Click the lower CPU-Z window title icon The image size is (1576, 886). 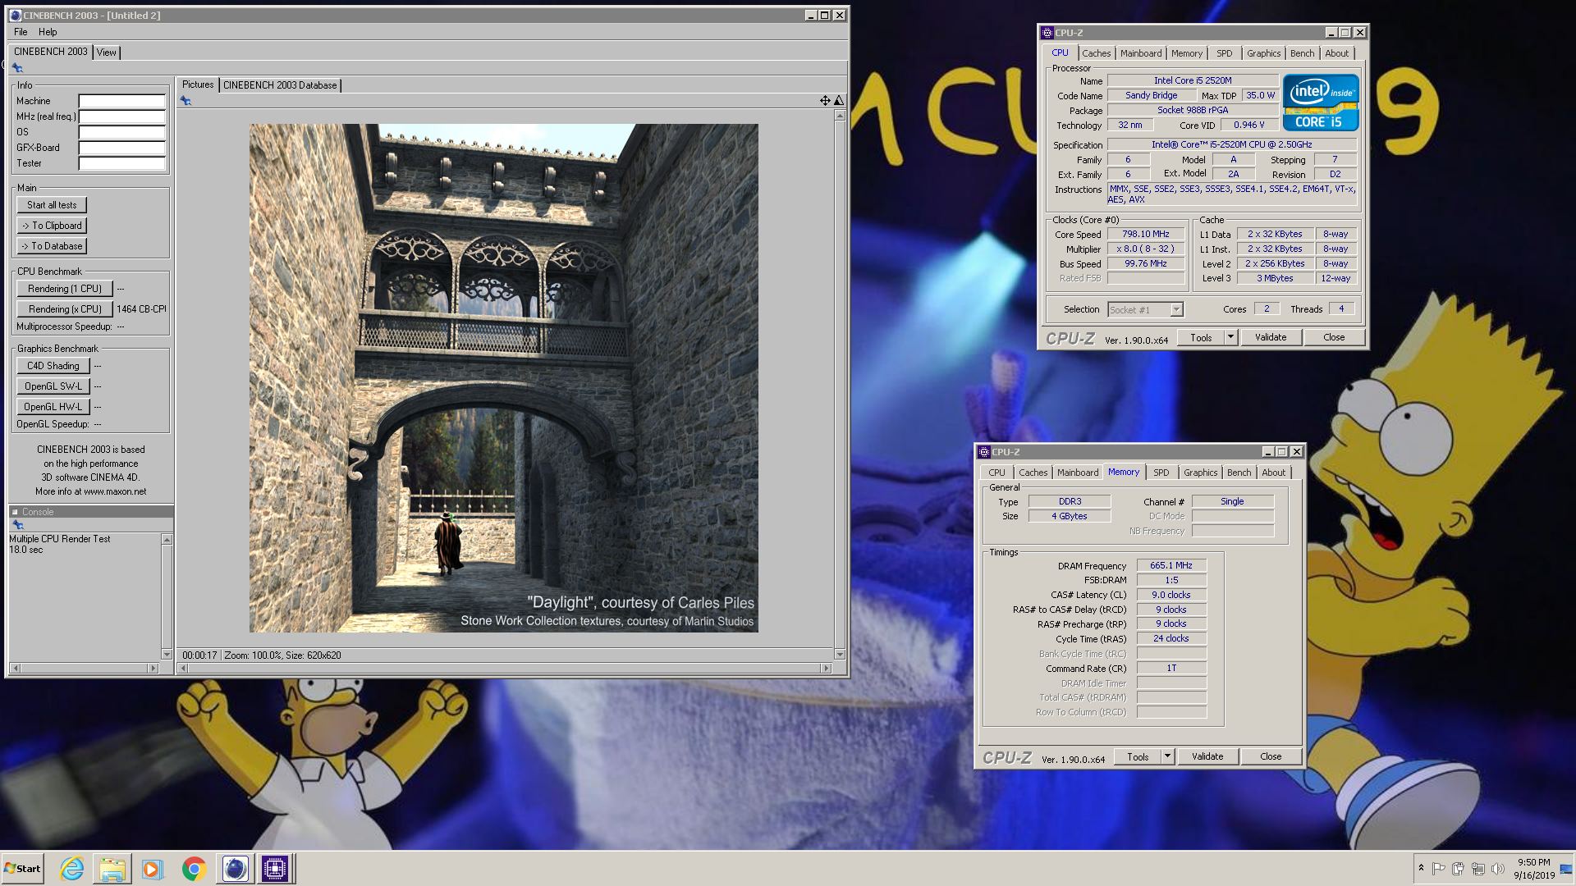tap(984, 452)
